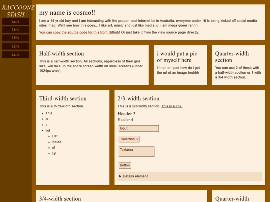
Task: Click the "i'm on an ipad" paragraph
Action: click(178, 70)
